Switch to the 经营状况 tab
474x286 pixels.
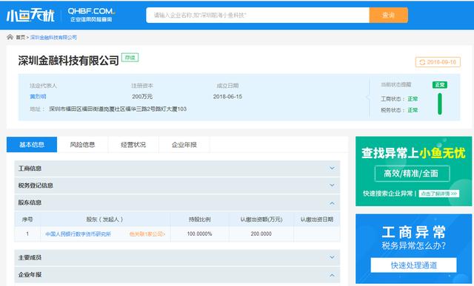tap(133, 145)
